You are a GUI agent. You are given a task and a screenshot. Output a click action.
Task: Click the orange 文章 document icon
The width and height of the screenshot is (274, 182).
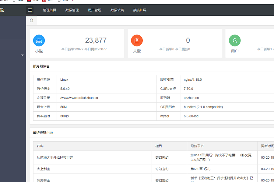pos(137,40)
